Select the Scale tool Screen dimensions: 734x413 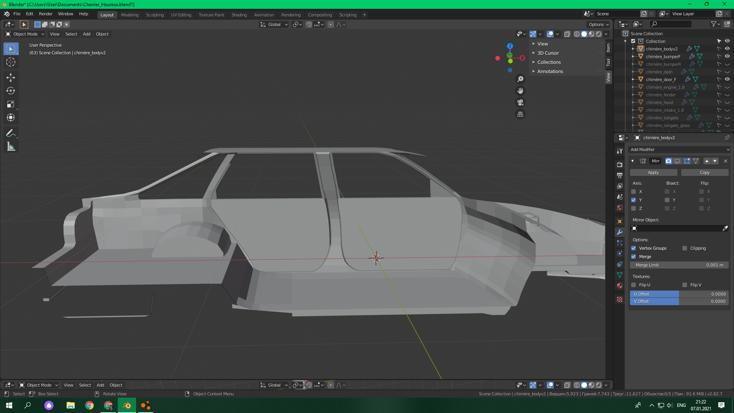[x=11, y=104]
